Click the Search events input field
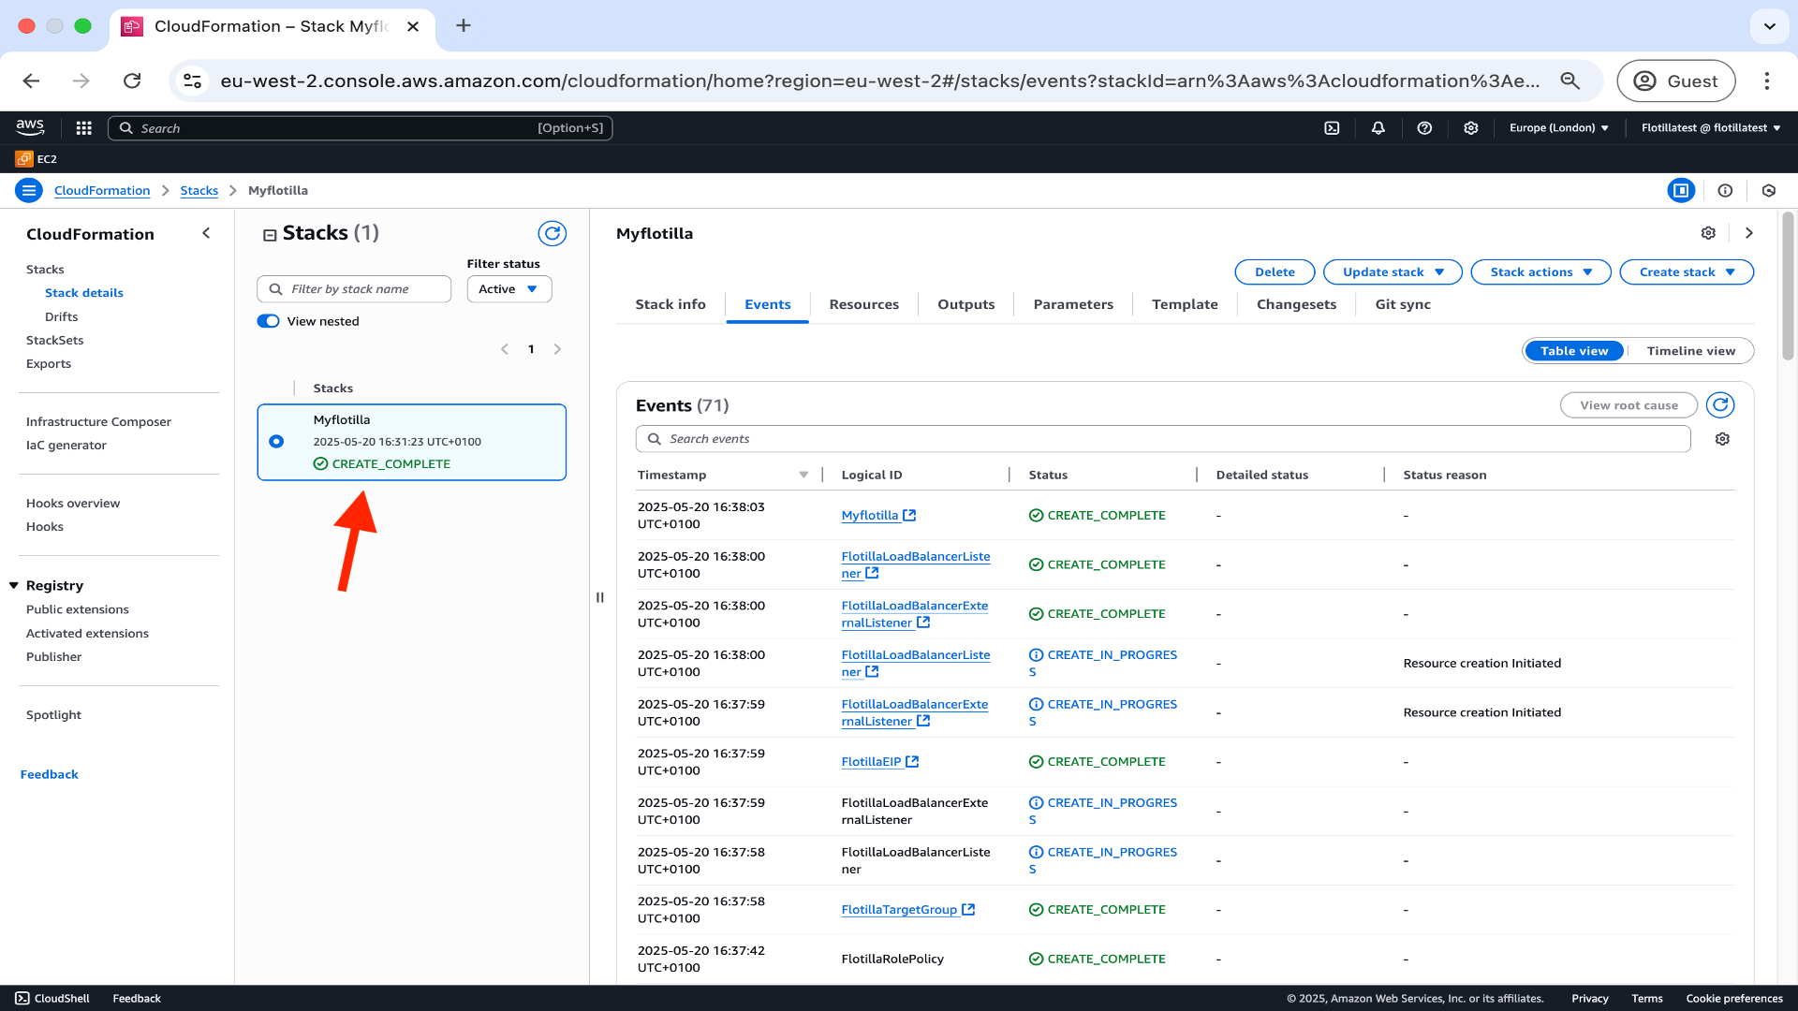 [x=1161, y=439]
